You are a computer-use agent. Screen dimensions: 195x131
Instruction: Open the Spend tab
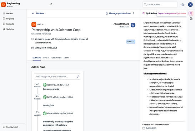click(66, 58)
